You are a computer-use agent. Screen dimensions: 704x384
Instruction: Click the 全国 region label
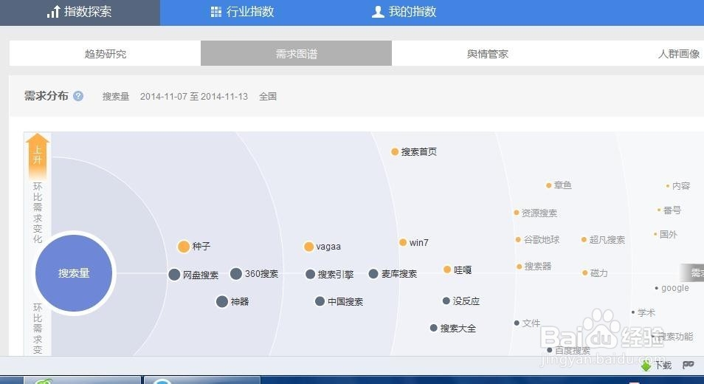268,96
